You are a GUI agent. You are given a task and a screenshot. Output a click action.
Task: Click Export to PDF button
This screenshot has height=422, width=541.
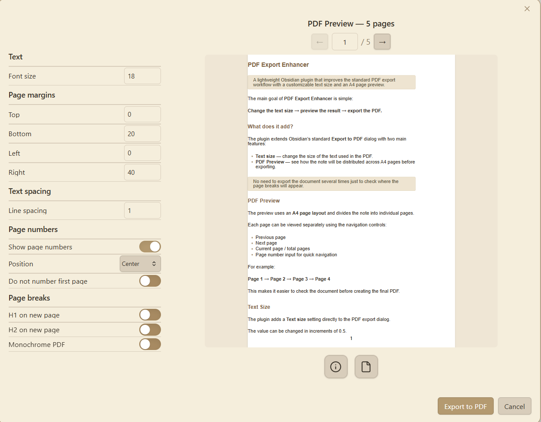pyautogui.click(x=466, y=406)
